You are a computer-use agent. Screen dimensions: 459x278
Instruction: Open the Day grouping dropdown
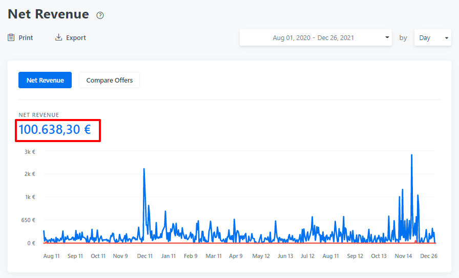[x=433, y=37]
